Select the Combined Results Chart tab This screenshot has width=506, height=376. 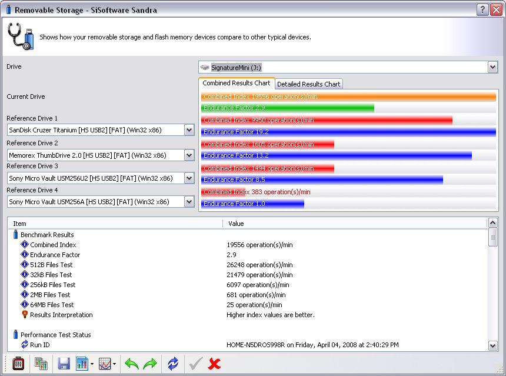[x=237, y=83]
